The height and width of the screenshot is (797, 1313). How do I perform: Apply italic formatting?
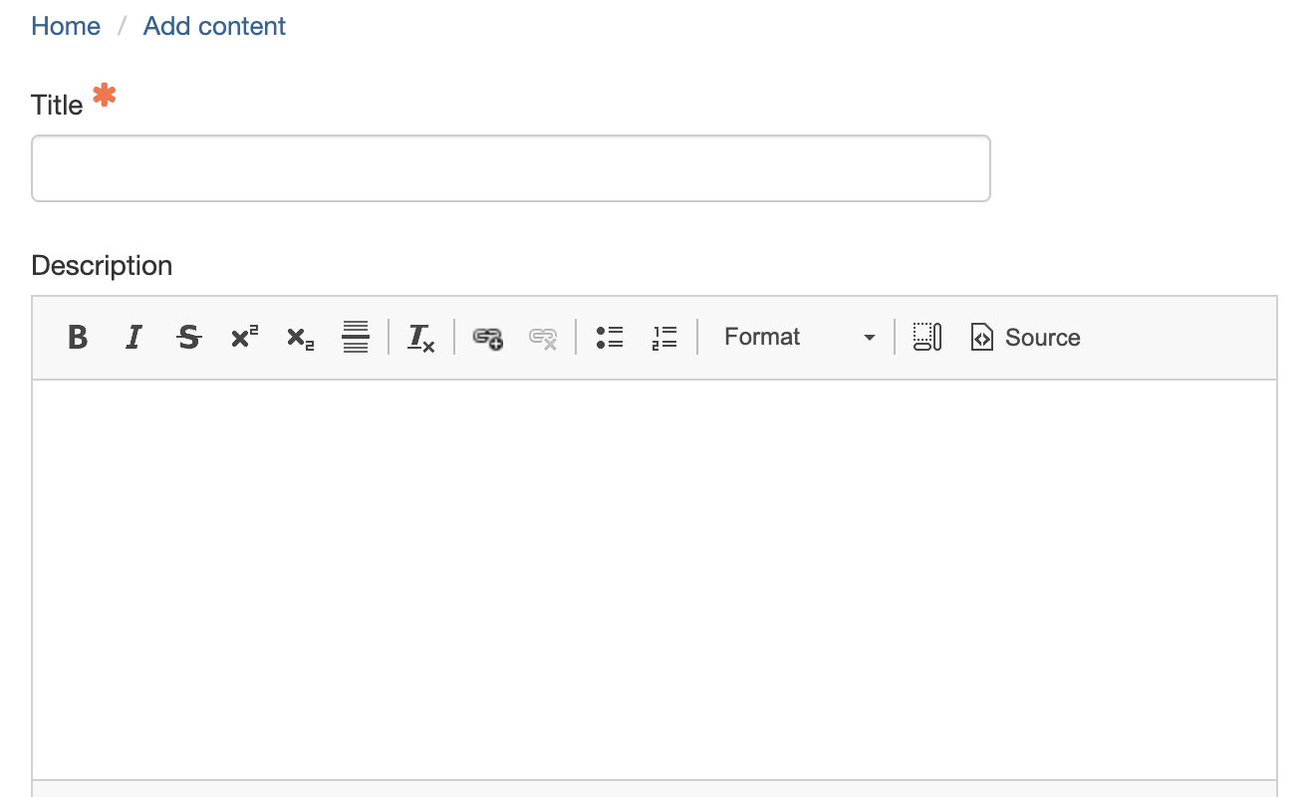[132, 337]
